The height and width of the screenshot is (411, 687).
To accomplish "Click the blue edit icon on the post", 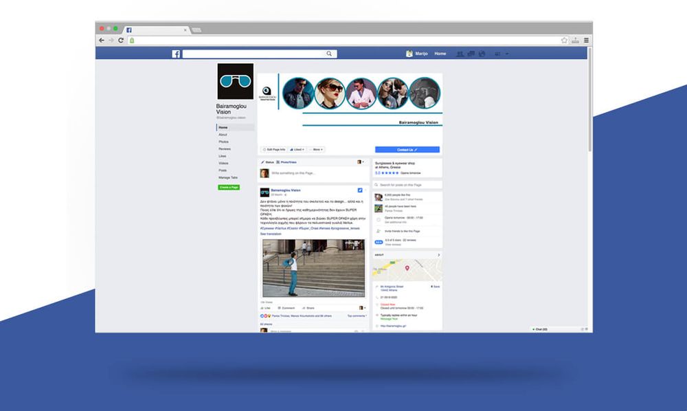I will tap(360, 190).
